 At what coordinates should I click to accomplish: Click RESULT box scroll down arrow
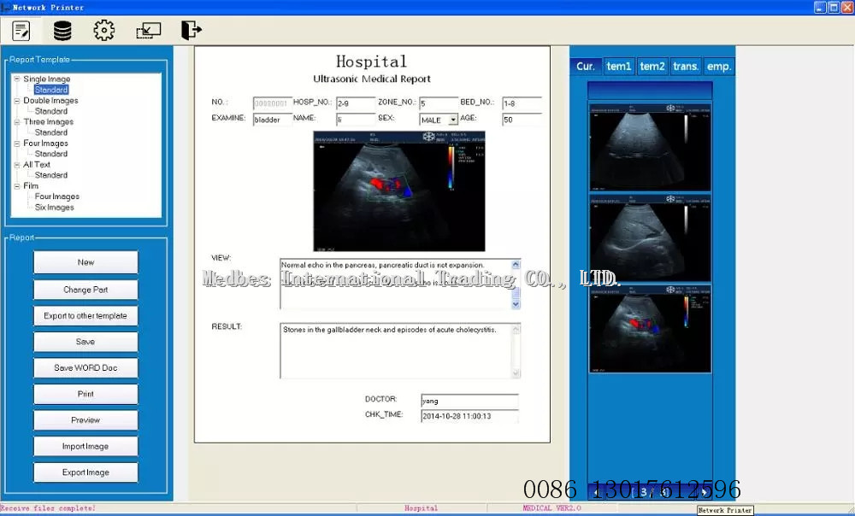coord(516,372)
